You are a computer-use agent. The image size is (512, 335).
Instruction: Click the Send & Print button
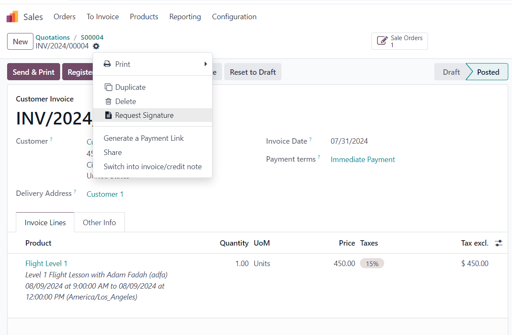pos(34,72)
